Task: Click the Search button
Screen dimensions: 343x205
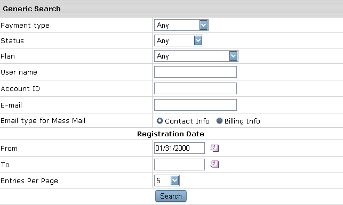Action: pos(171,196)
